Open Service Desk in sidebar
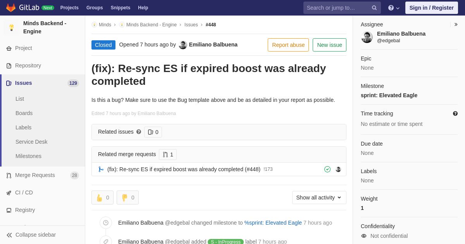This screenshot has height=244, width=465. [31, 142]
